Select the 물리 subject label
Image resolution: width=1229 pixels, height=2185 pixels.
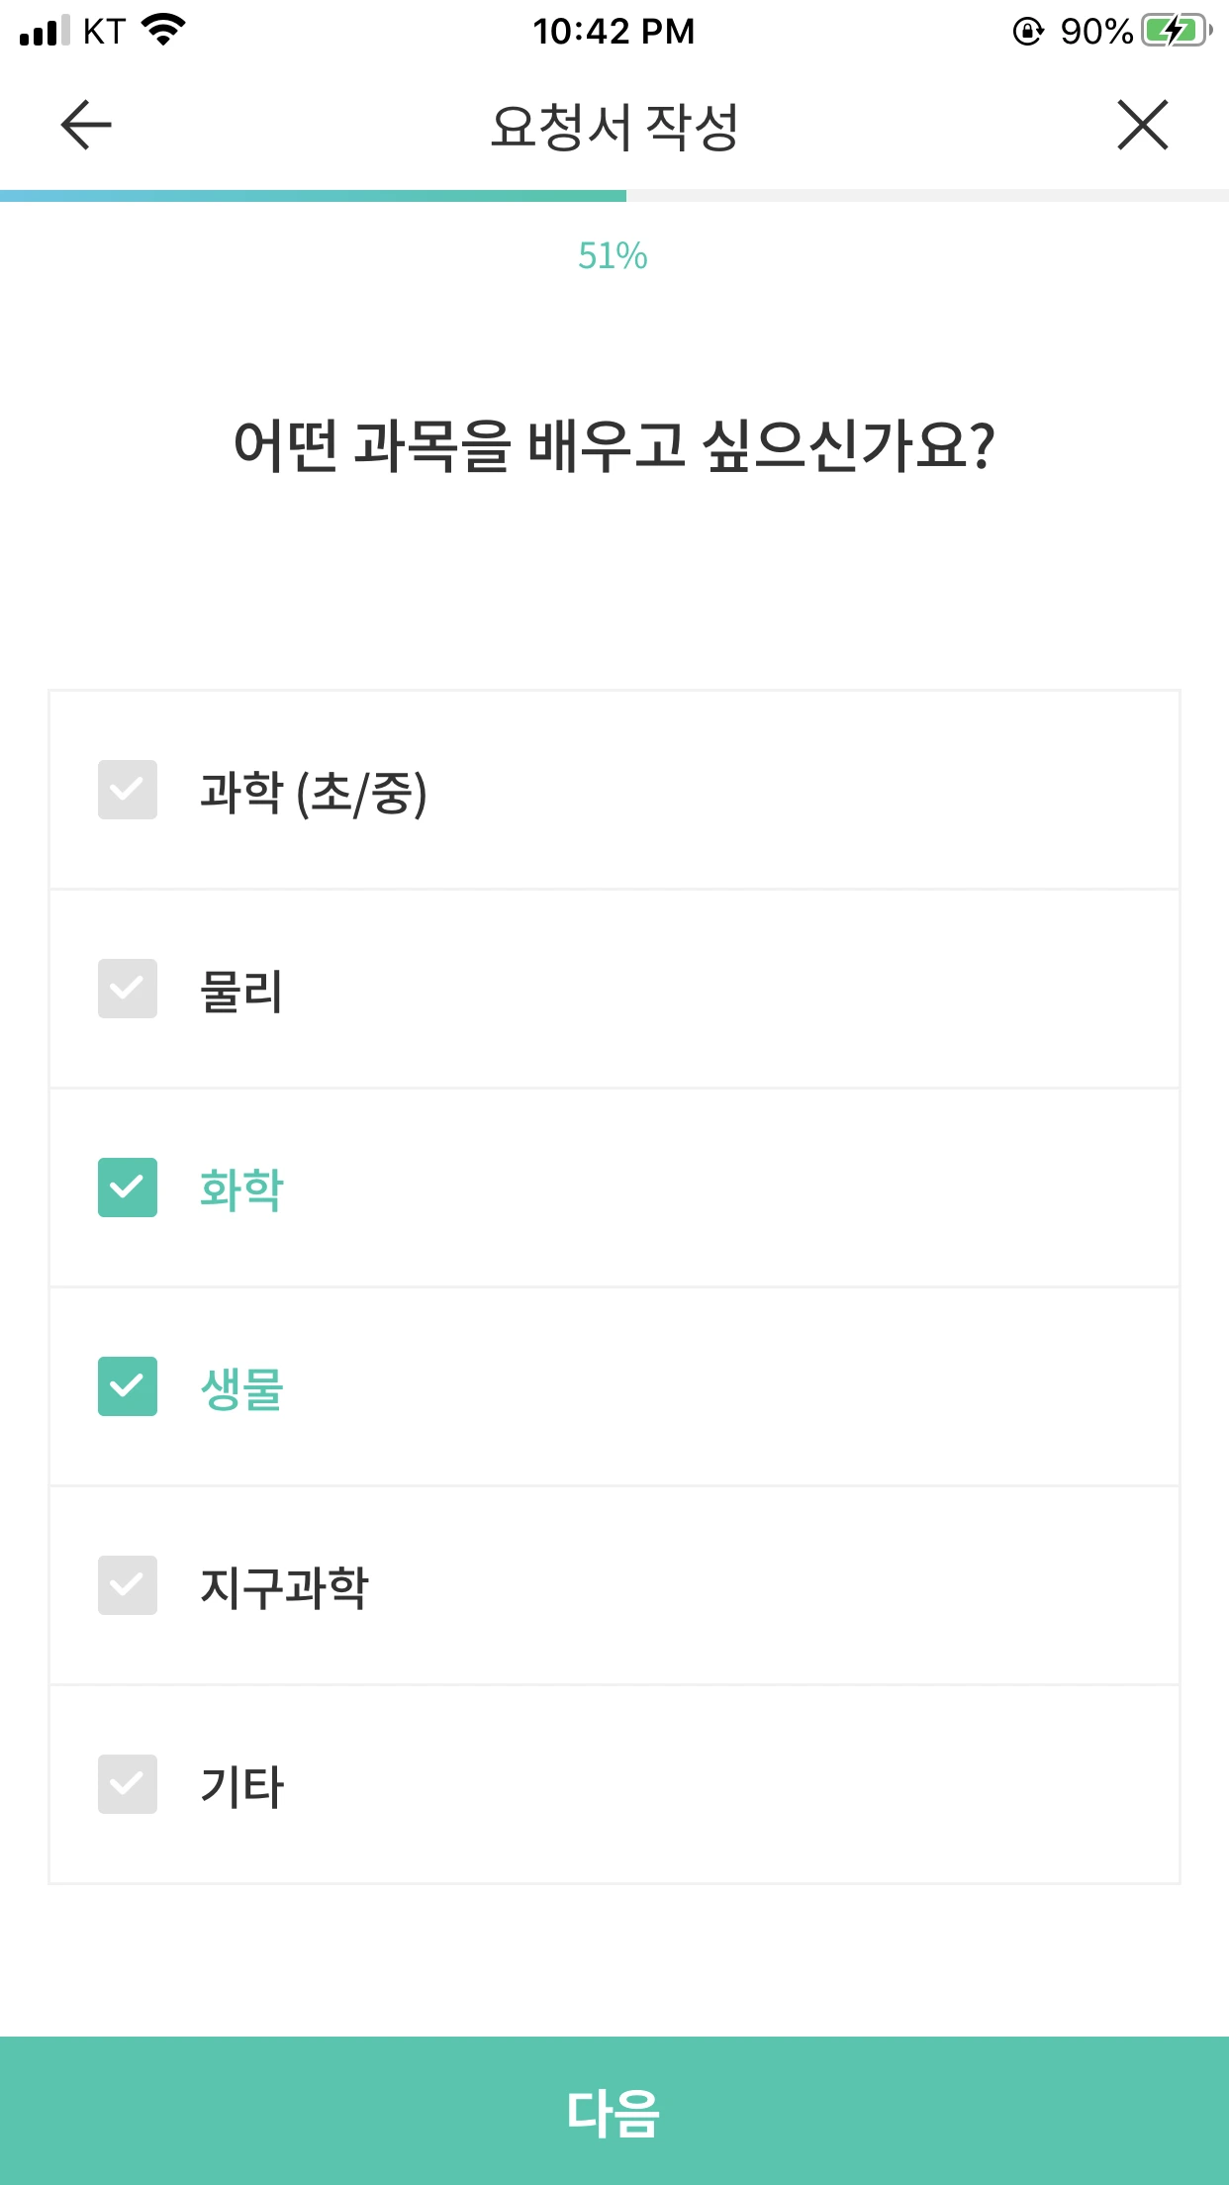point(241,991)
